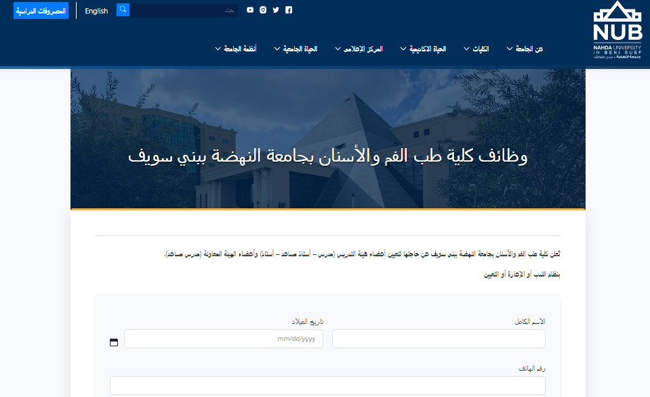Image resolution: width=650 pixels, height=397 pixels.
Task: Open the أنظمة الجامعة menu
Action: click(x=236, y=49)
